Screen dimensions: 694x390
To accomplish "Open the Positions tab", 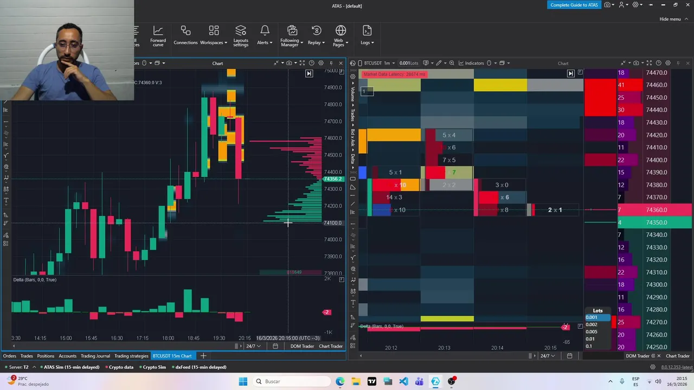I will pos(46,356).
